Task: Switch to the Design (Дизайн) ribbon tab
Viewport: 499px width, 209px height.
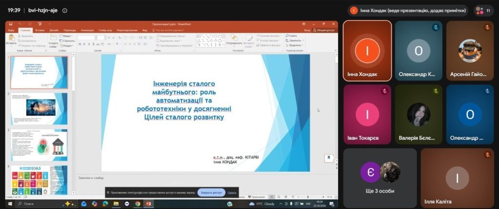Action: 54,30
